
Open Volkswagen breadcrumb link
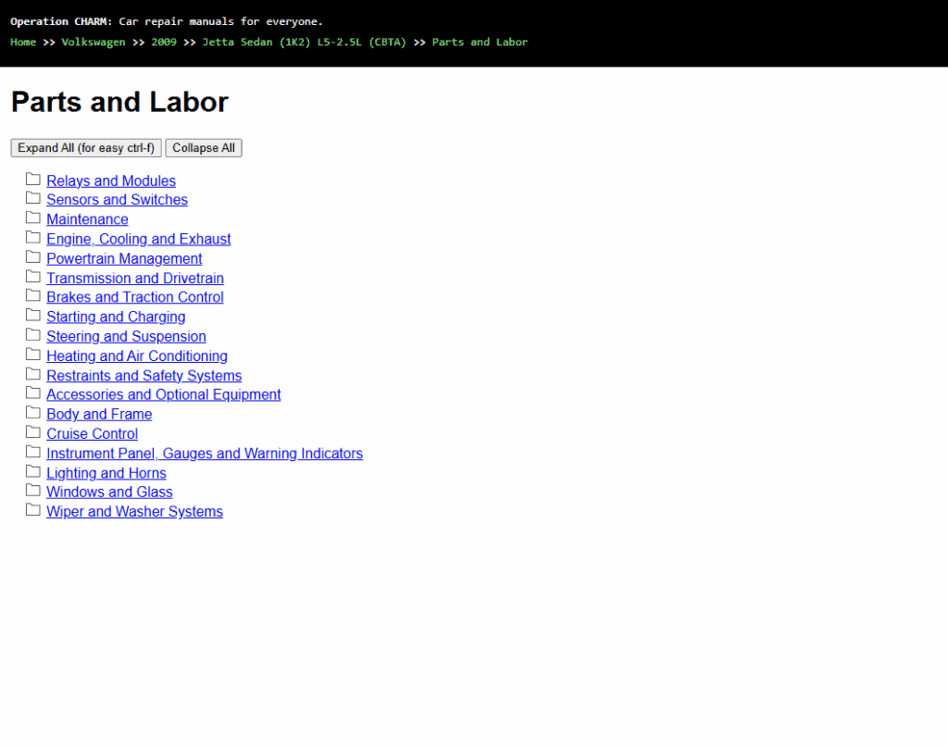click(94, 42)
